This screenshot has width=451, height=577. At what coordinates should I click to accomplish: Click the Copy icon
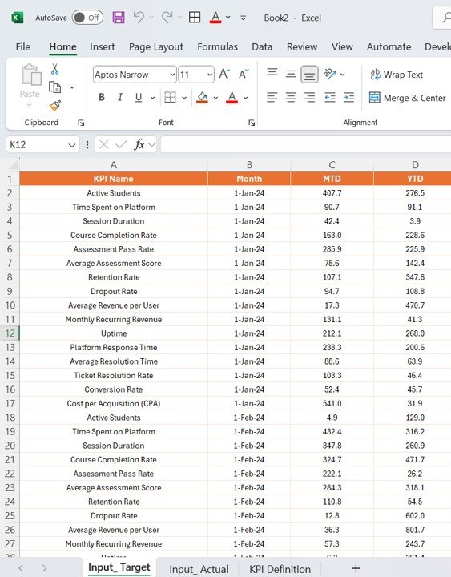coord(54,87)
